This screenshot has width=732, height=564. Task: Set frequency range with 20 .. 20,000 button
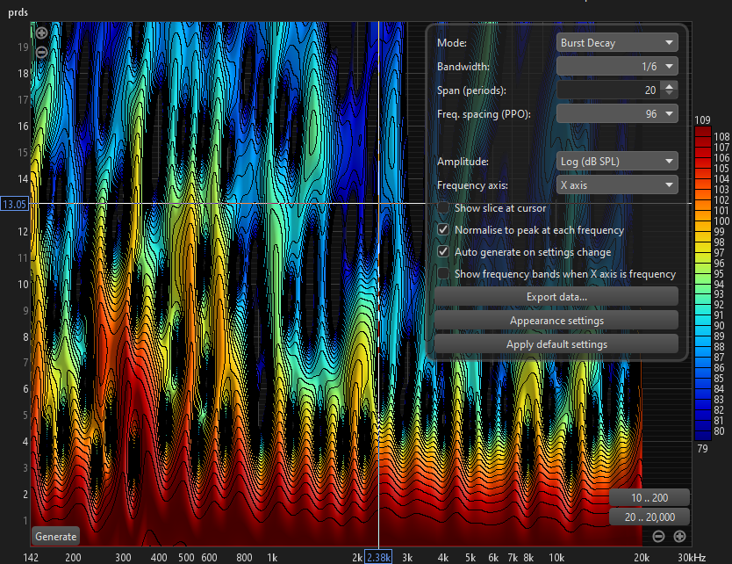[649, 517]
